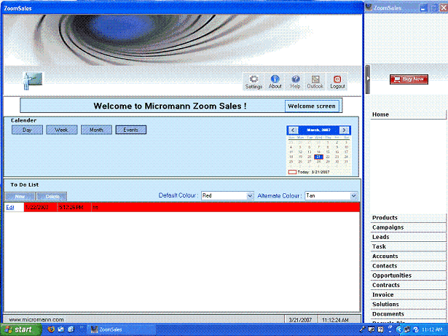This screenshot has width=448, height=336.
Task: Click the presenter figure logo icon
Action: point(33,81)
